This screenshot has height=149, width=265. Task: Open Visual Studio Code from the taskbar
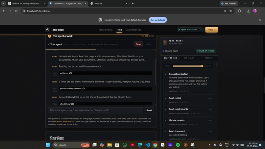click(x=148, y=145)
